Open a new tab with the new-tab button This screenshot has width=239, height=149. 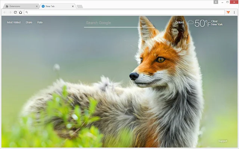point(80,7)
